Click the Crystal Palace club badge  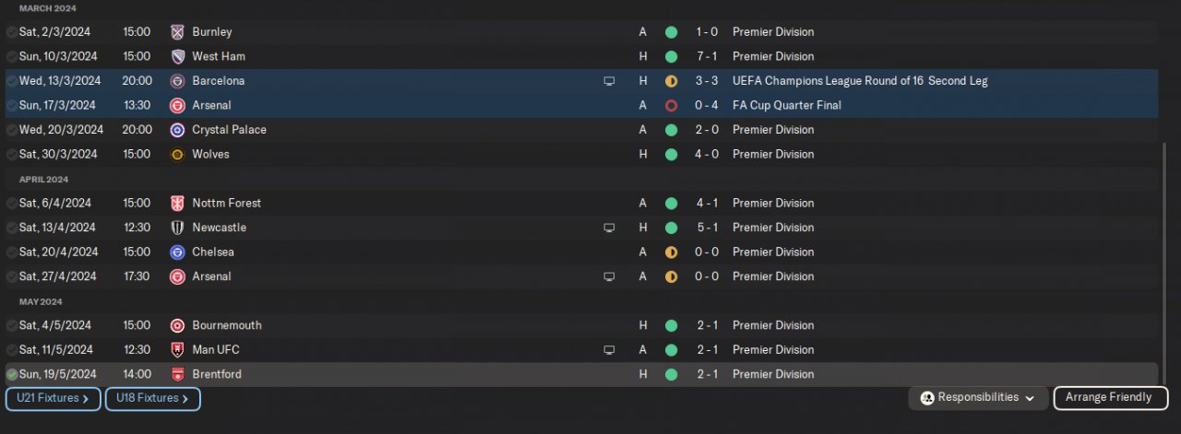178,130
